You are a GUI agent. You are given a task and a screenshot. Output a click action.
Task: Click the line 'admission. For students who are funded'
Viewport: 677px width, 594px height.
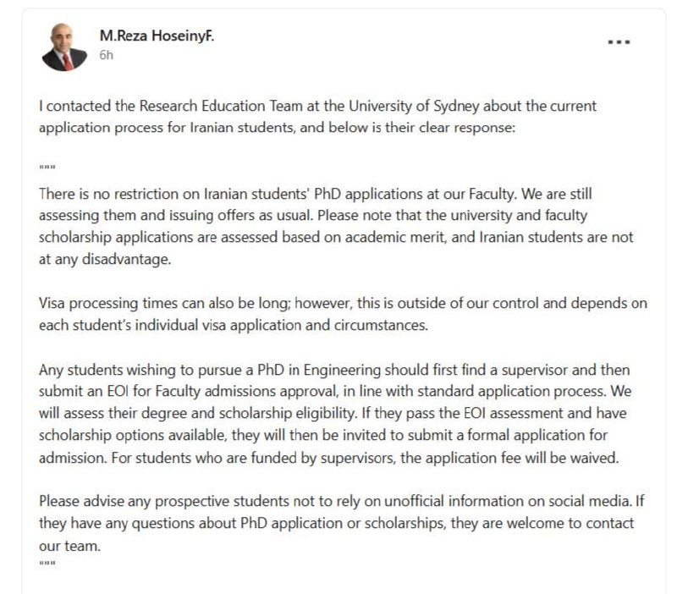[x=329, y=458]
